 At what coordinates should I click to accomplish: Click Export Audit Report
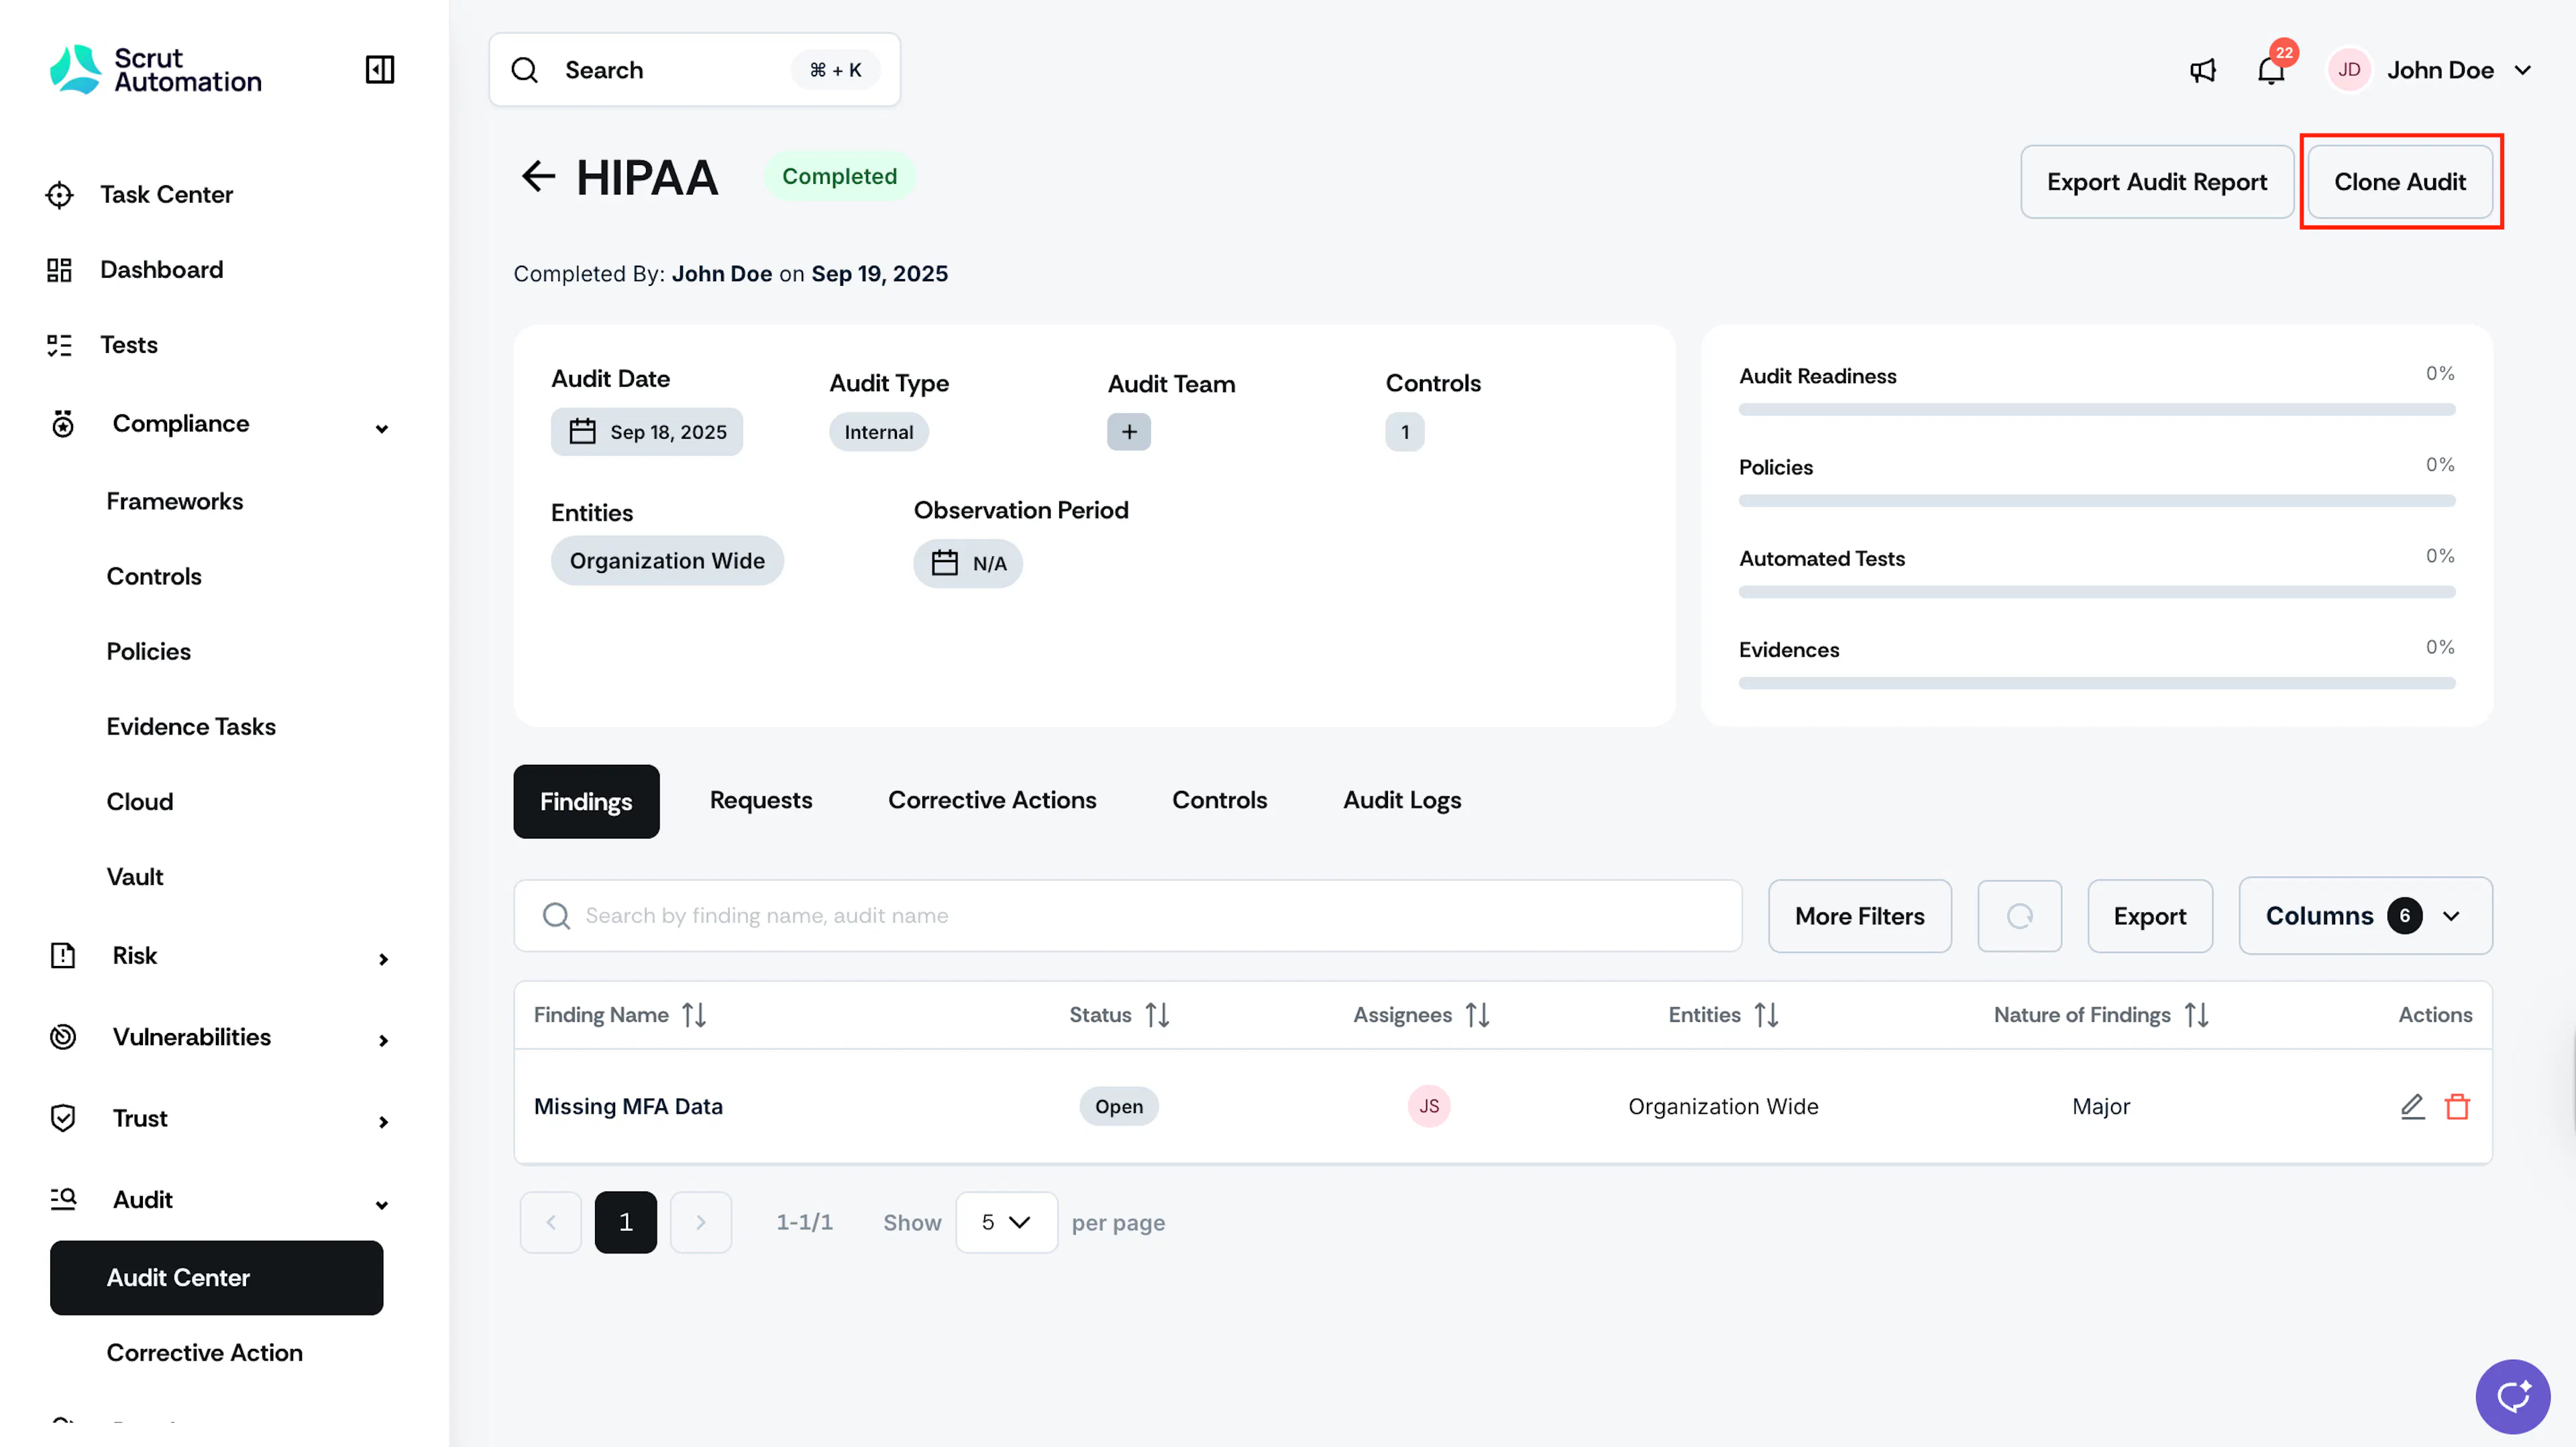[2157, 182]
